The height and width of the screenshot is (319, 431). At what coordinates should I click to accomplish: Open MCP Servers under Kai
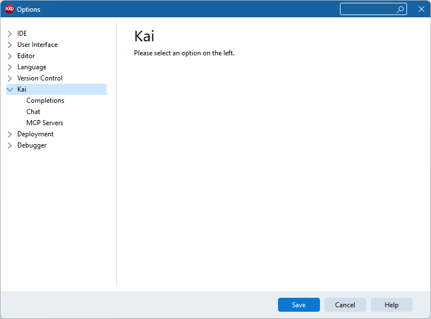click(45, 123)
